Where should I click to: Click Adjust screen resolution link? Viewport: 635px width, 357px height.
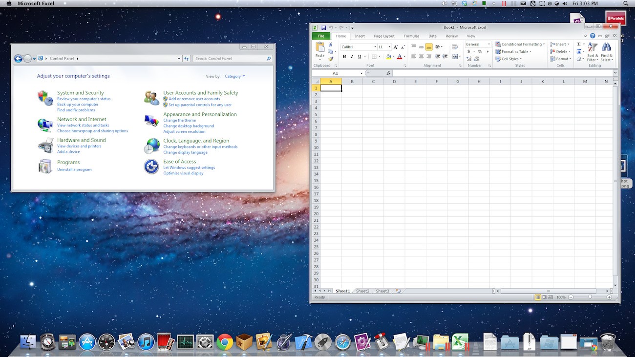184,131
